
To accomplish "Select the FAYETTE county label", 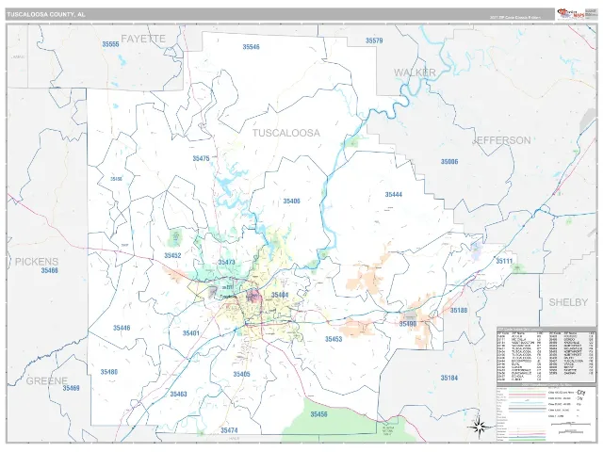I will pyautogui.click(x=143, y=39).
